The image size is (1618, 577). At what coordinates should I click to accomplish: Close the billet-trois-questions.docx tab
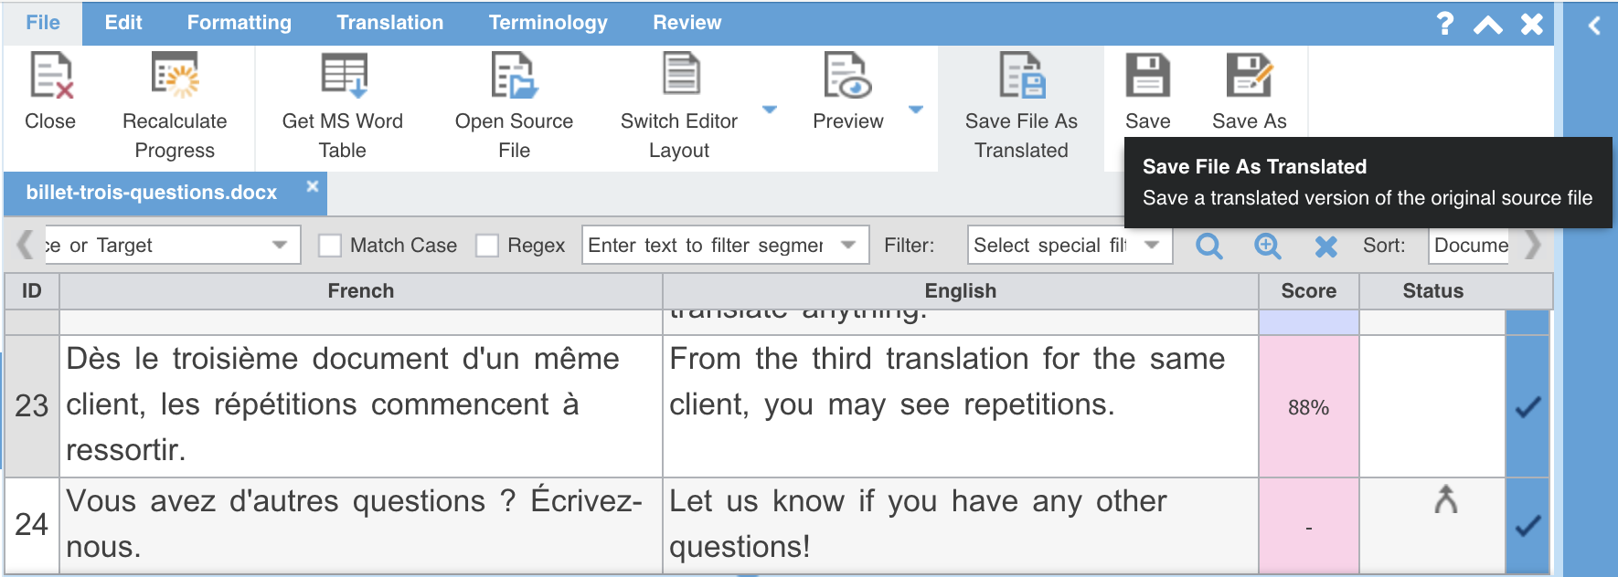coord(313,186)
